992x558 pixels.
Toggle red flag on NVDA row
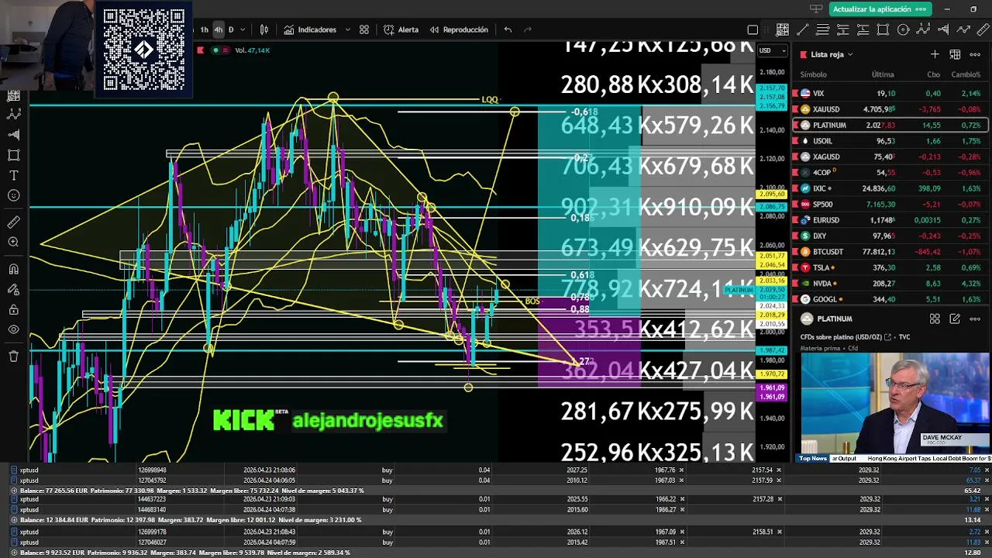click(x=795, y=284)
